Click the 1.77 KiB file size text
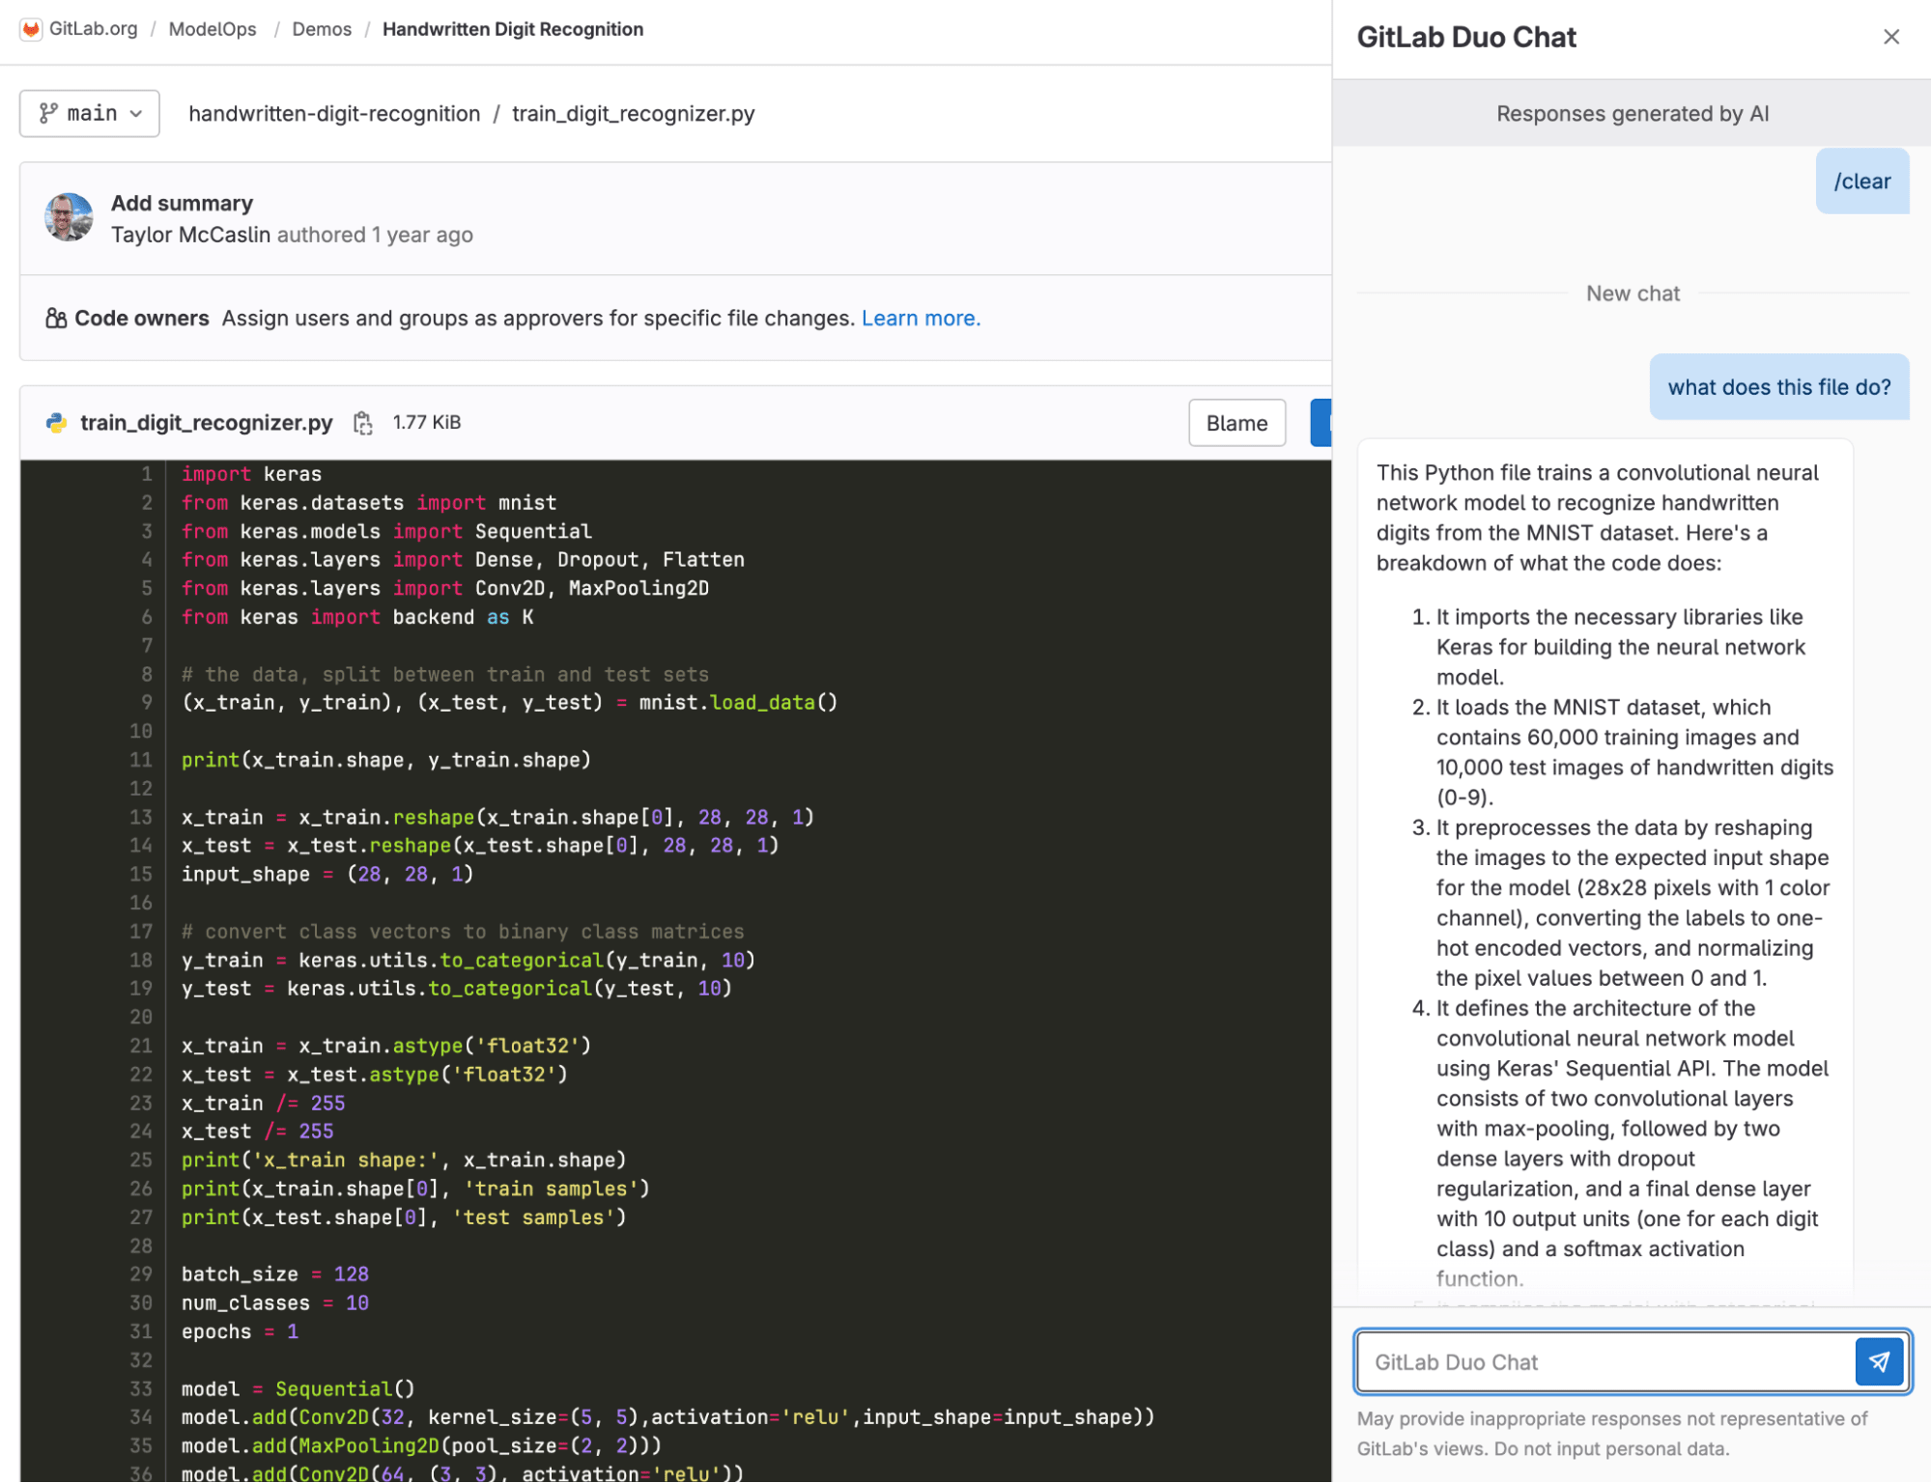 (x=427, y=423)
